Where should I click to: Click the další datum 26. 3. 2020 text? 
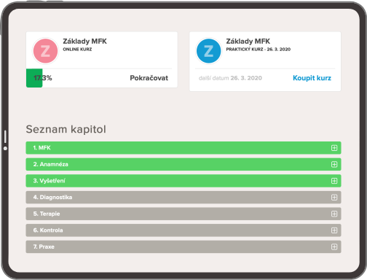230,78
